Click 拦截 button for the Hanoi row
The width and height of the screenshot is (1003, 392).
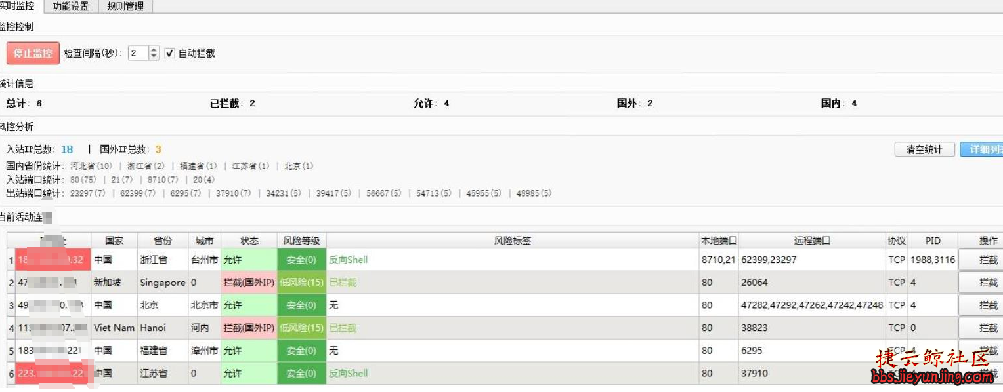point(981,328)
